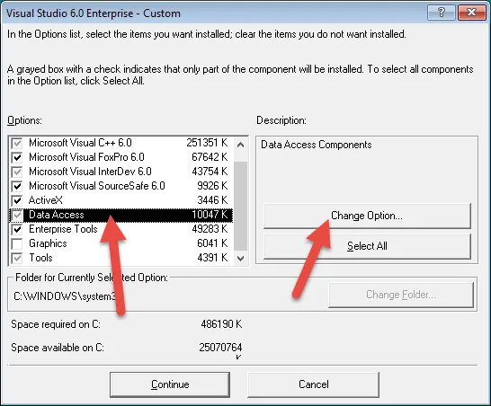
Task: Click the options list scrollbar thumb
Action: click(240, 206)
